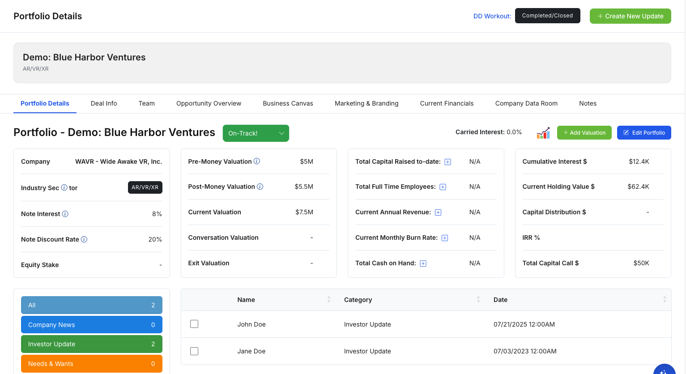Click plus icon beside Current Annual Revenue

point(438,212)
